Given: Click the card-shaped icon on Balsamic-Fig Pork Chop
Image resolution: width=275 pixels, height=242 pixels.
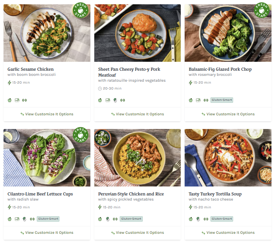Looking at the screenshot, I should [x=198, y=100].
